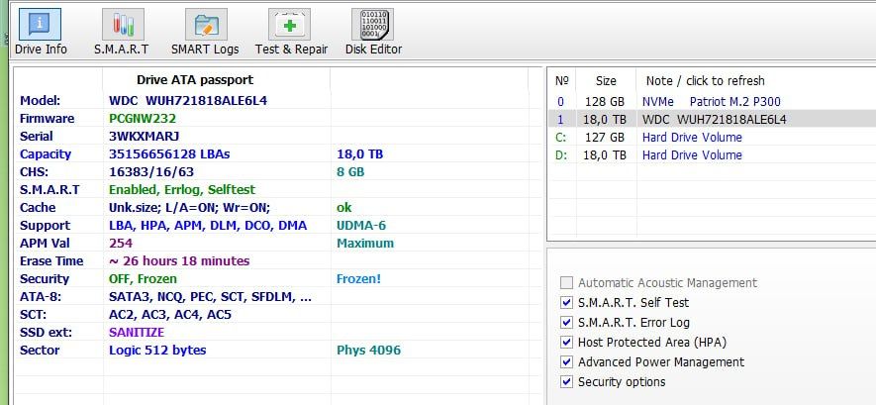Click the 8 GB CHS size value
The height and width of the screenshot is (405, 876).
tap(350, 171)
